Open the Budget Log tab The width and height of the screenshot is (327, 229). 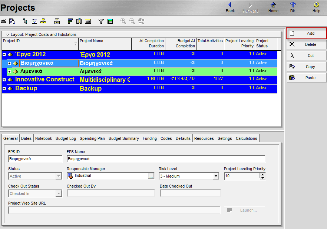click(66, 138)
